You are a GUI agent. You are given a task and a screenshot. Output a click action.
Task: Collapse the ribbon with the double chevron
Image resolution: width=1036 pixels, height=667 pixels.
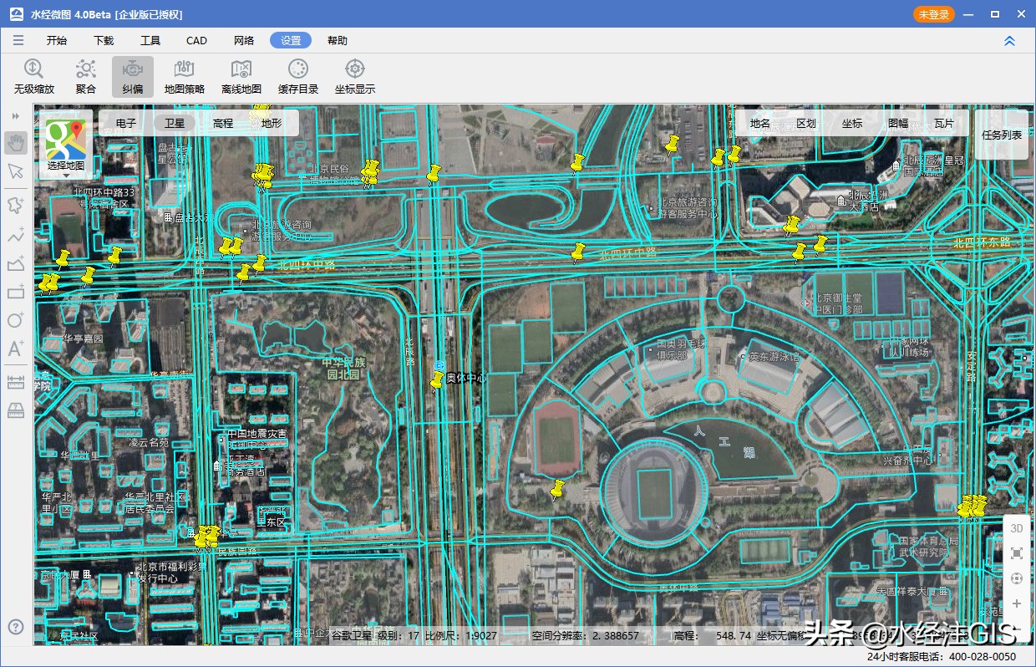tap(1009, 40)
